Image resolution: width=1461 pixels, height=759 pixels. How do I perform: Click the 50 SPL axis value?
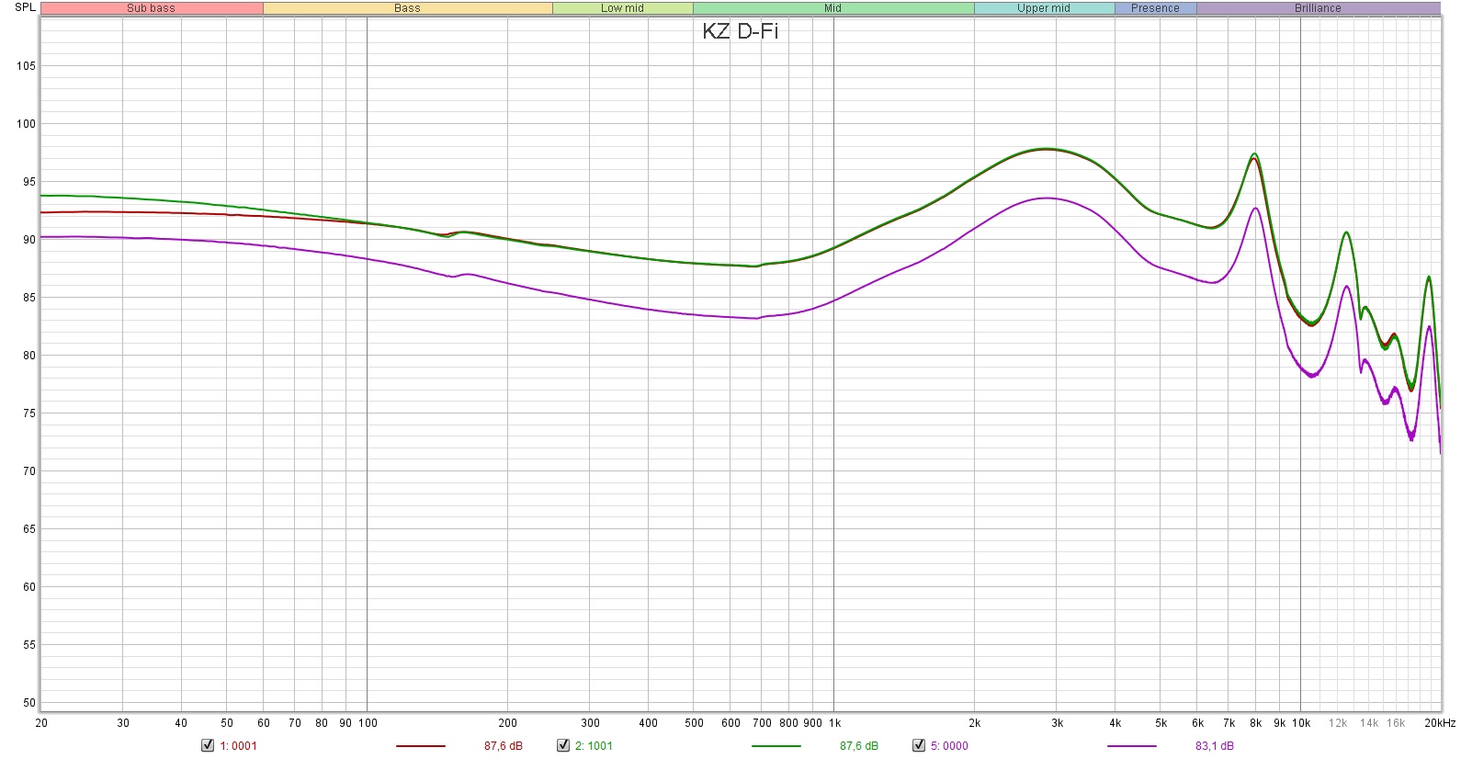29,703
